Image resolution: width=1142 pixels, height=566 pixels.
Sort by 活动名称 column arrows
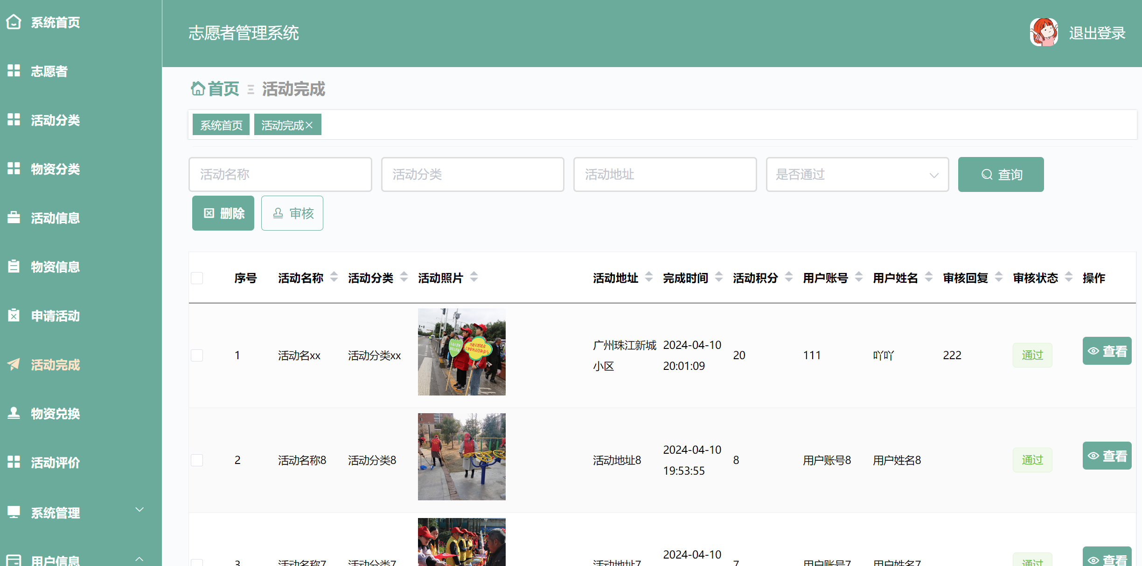click(334, 277)
